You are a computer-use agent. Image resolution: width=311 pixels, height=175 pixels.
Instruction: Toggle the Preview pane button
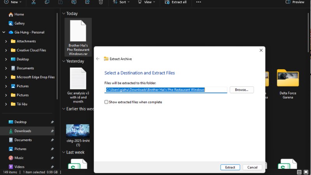(x=295, y=2)
